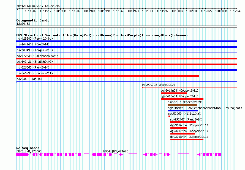Screen dimensions: 245x170
Task: Open dgv3017n54 (Cooper2011) variant label
Action: click(189, 131)
